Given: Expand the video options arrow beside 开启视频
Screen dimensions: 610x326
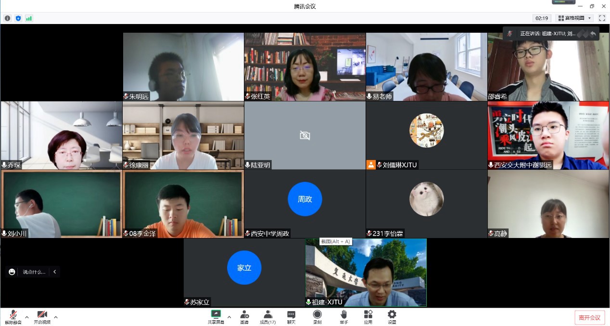Looking at the screenshot, I should [x=56, y=317].
